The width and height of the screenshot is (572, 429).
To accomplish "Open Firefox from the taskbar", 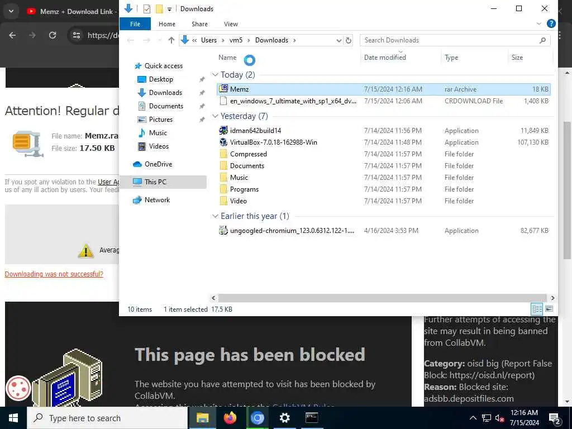I will (x=230, y=418).
